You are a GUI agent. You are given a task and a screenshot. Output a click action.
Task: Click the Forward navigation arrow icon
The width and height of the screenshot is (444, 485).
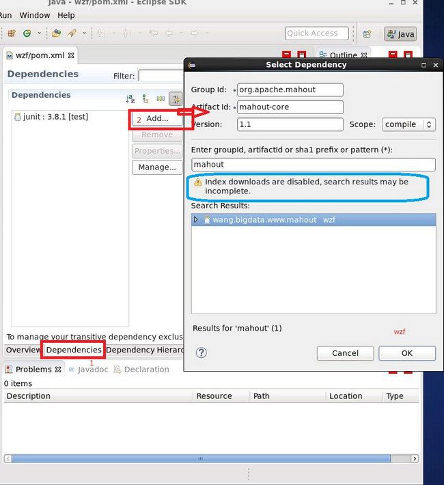point(195,33)
